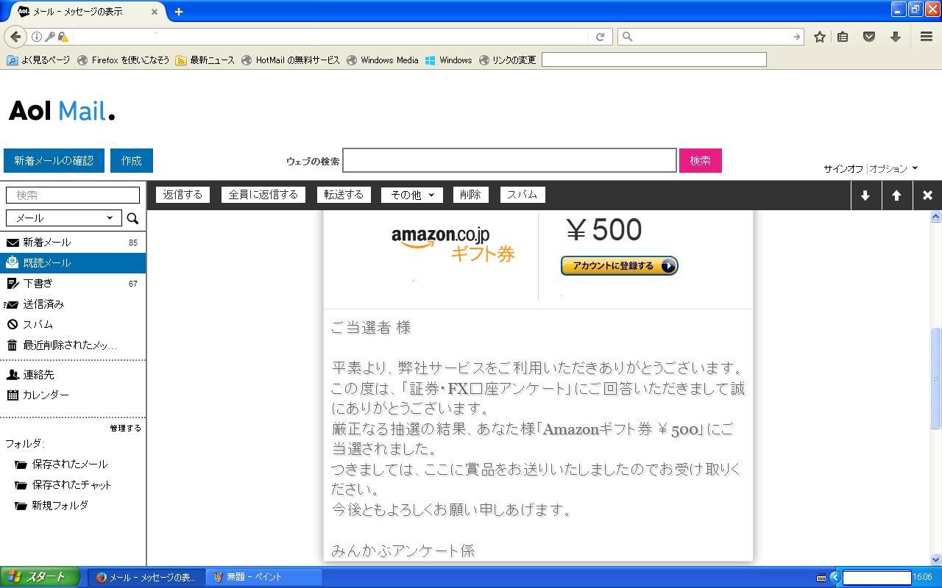Focus the Firefox address bar
This screenshot has height=588, width=942.
pos(331,37)
